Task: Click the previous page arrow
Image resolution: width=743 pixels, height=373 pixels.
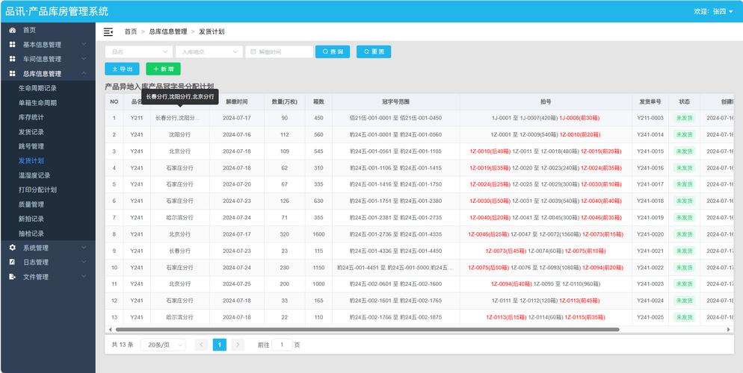Action: pos(201,345)
